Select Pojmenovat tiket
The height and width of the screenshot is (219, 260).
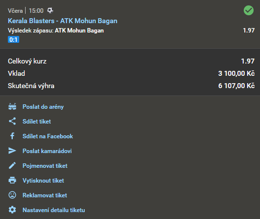pyautogui.click(x=45, y=166)
